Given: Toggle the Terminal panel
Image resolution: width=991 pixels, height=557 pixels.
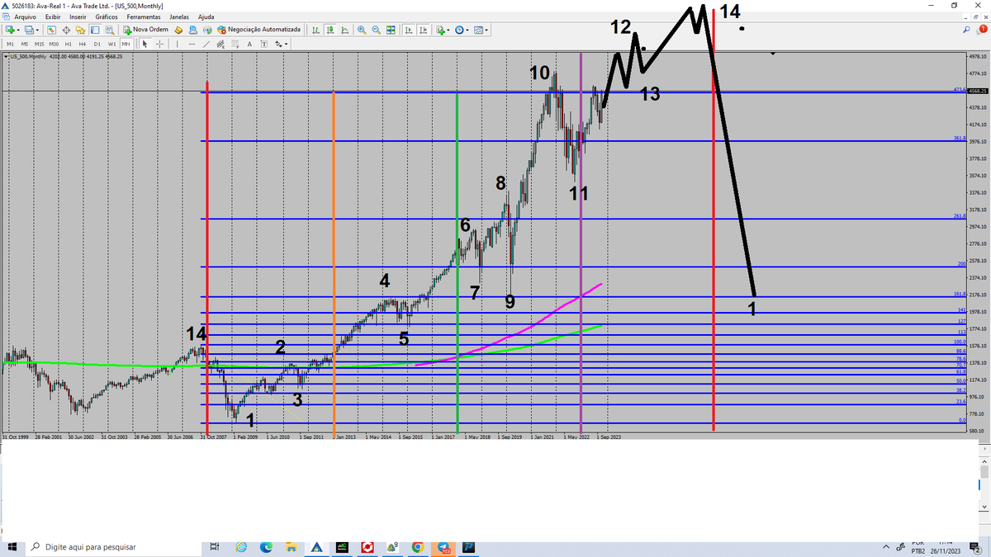Looking at the screenshot, I should (x=95, y=30).
